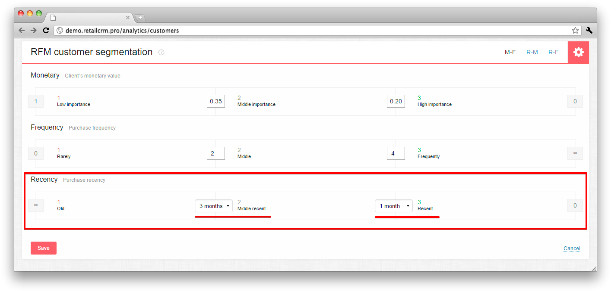Edit the frequency threshold field showing 4
611x292 pixels.
click(396, 153)
